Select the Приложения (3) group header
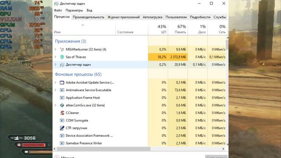 point(70,41)
